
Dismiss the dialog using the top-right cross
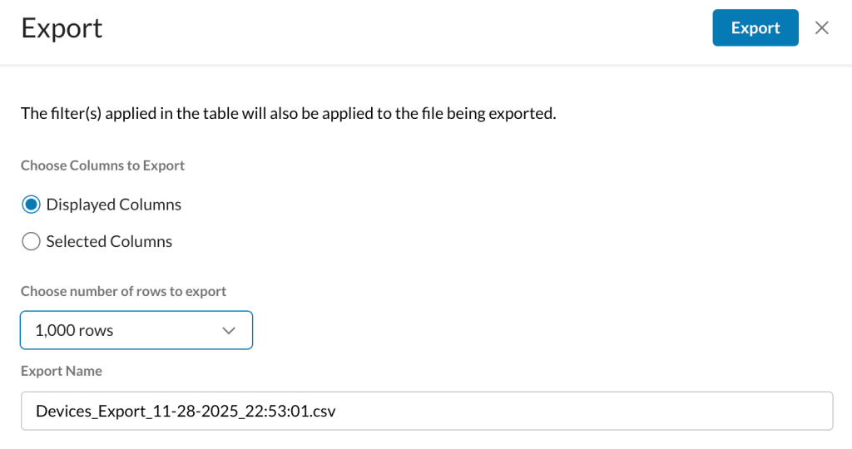(x=821, y=27)
